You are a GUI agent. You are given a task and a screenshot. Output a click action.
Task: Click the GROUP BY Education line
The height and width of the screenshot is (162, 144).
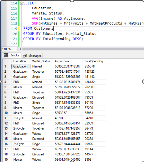point(60,34)
